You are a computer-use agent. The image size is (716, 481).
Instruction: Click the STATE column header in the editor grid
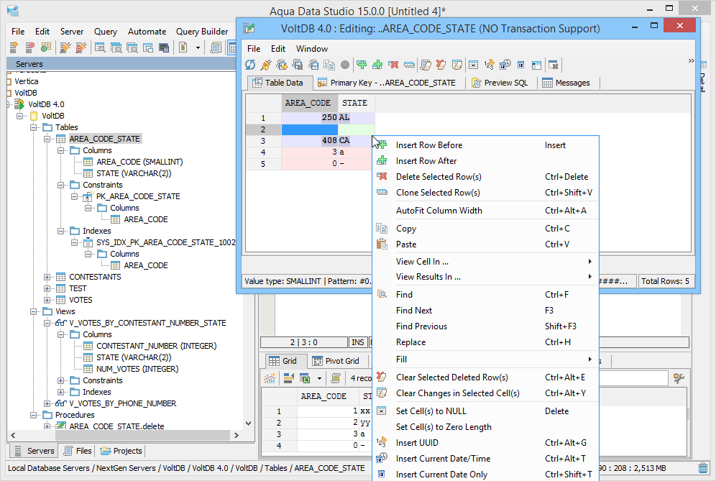pos(356,104)
